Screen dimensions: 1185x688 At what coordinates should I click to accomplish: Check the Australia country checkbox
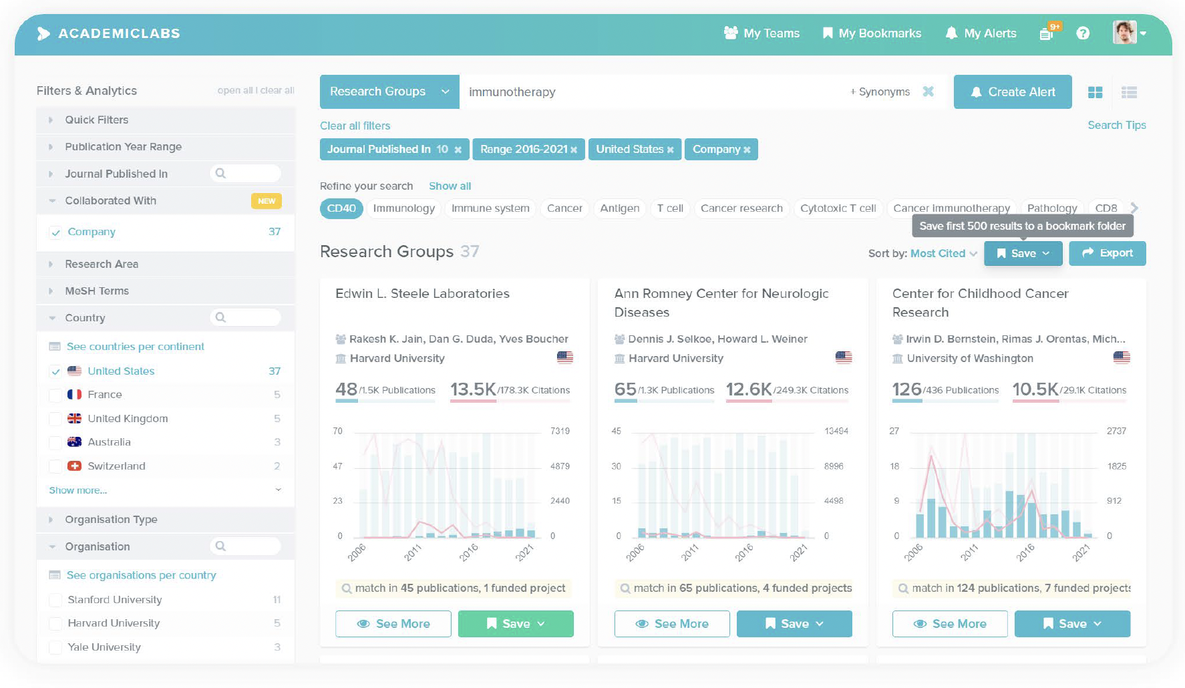click(56, 443)
